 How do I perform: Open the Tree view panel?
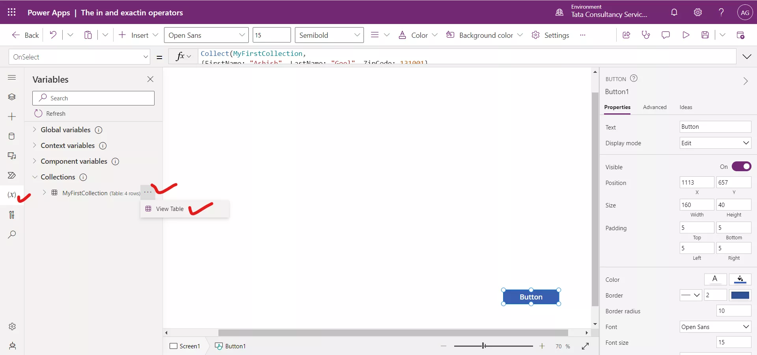pos(12,97)
